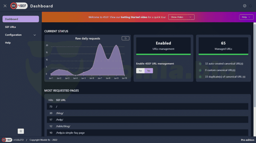The height and width of the screenshot is (143, 256).
Task: Click the 4SEF logo in the header
Action: click(18, 6)
